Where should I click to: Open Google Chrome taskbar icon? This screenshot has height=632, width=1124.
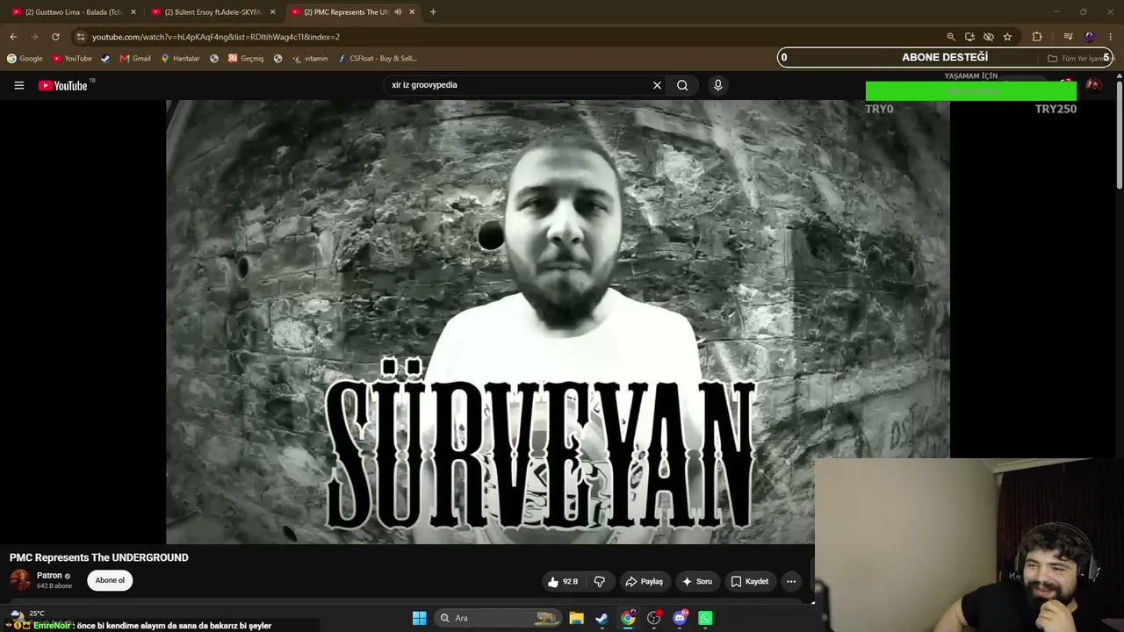pos(628,618)
